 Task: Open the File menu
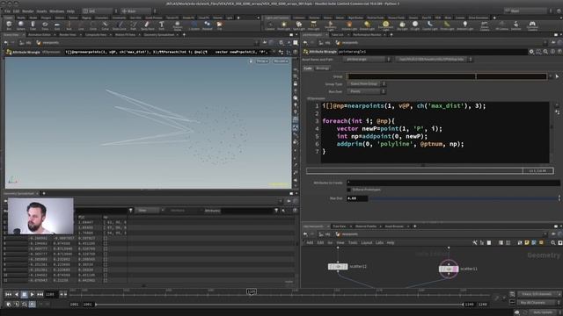7,11
